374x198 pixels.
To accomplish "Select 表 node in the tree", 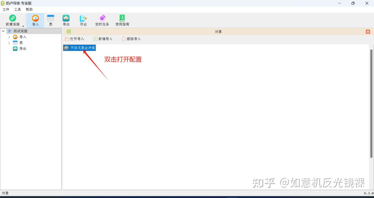I will coord(21,43).
